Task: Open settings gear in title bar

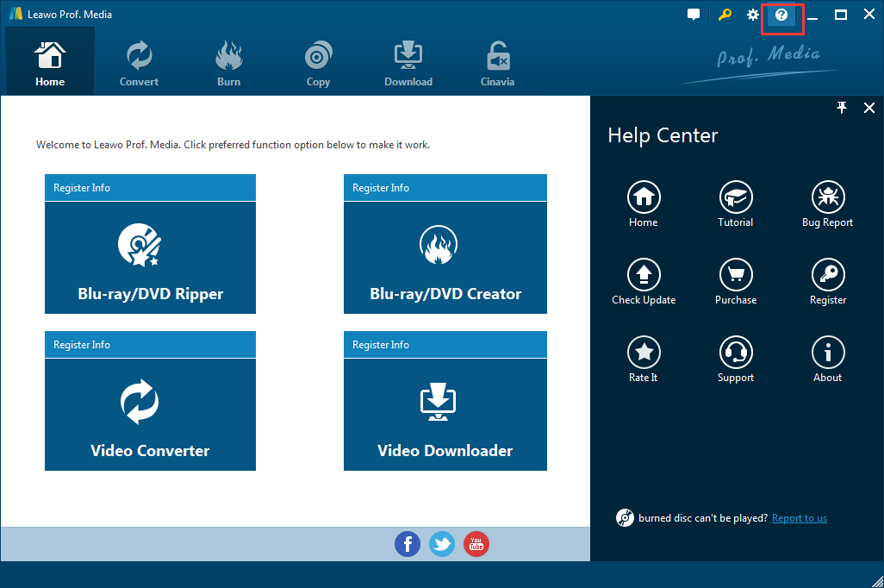Action: click(752, 15)
